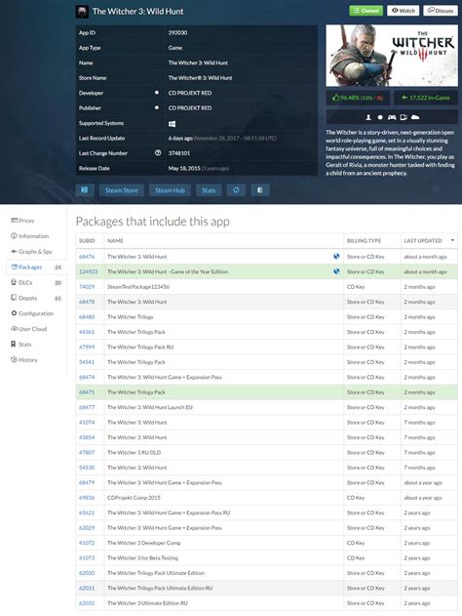This screenshot has width=462, height=616.
Task: Click the Steam Cloud icon
Action: click(415, 117)
